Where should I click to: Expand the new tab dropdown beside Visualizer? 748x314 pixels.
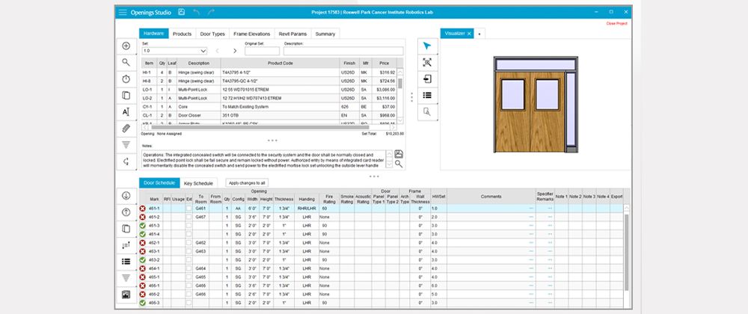coord(479,34)
